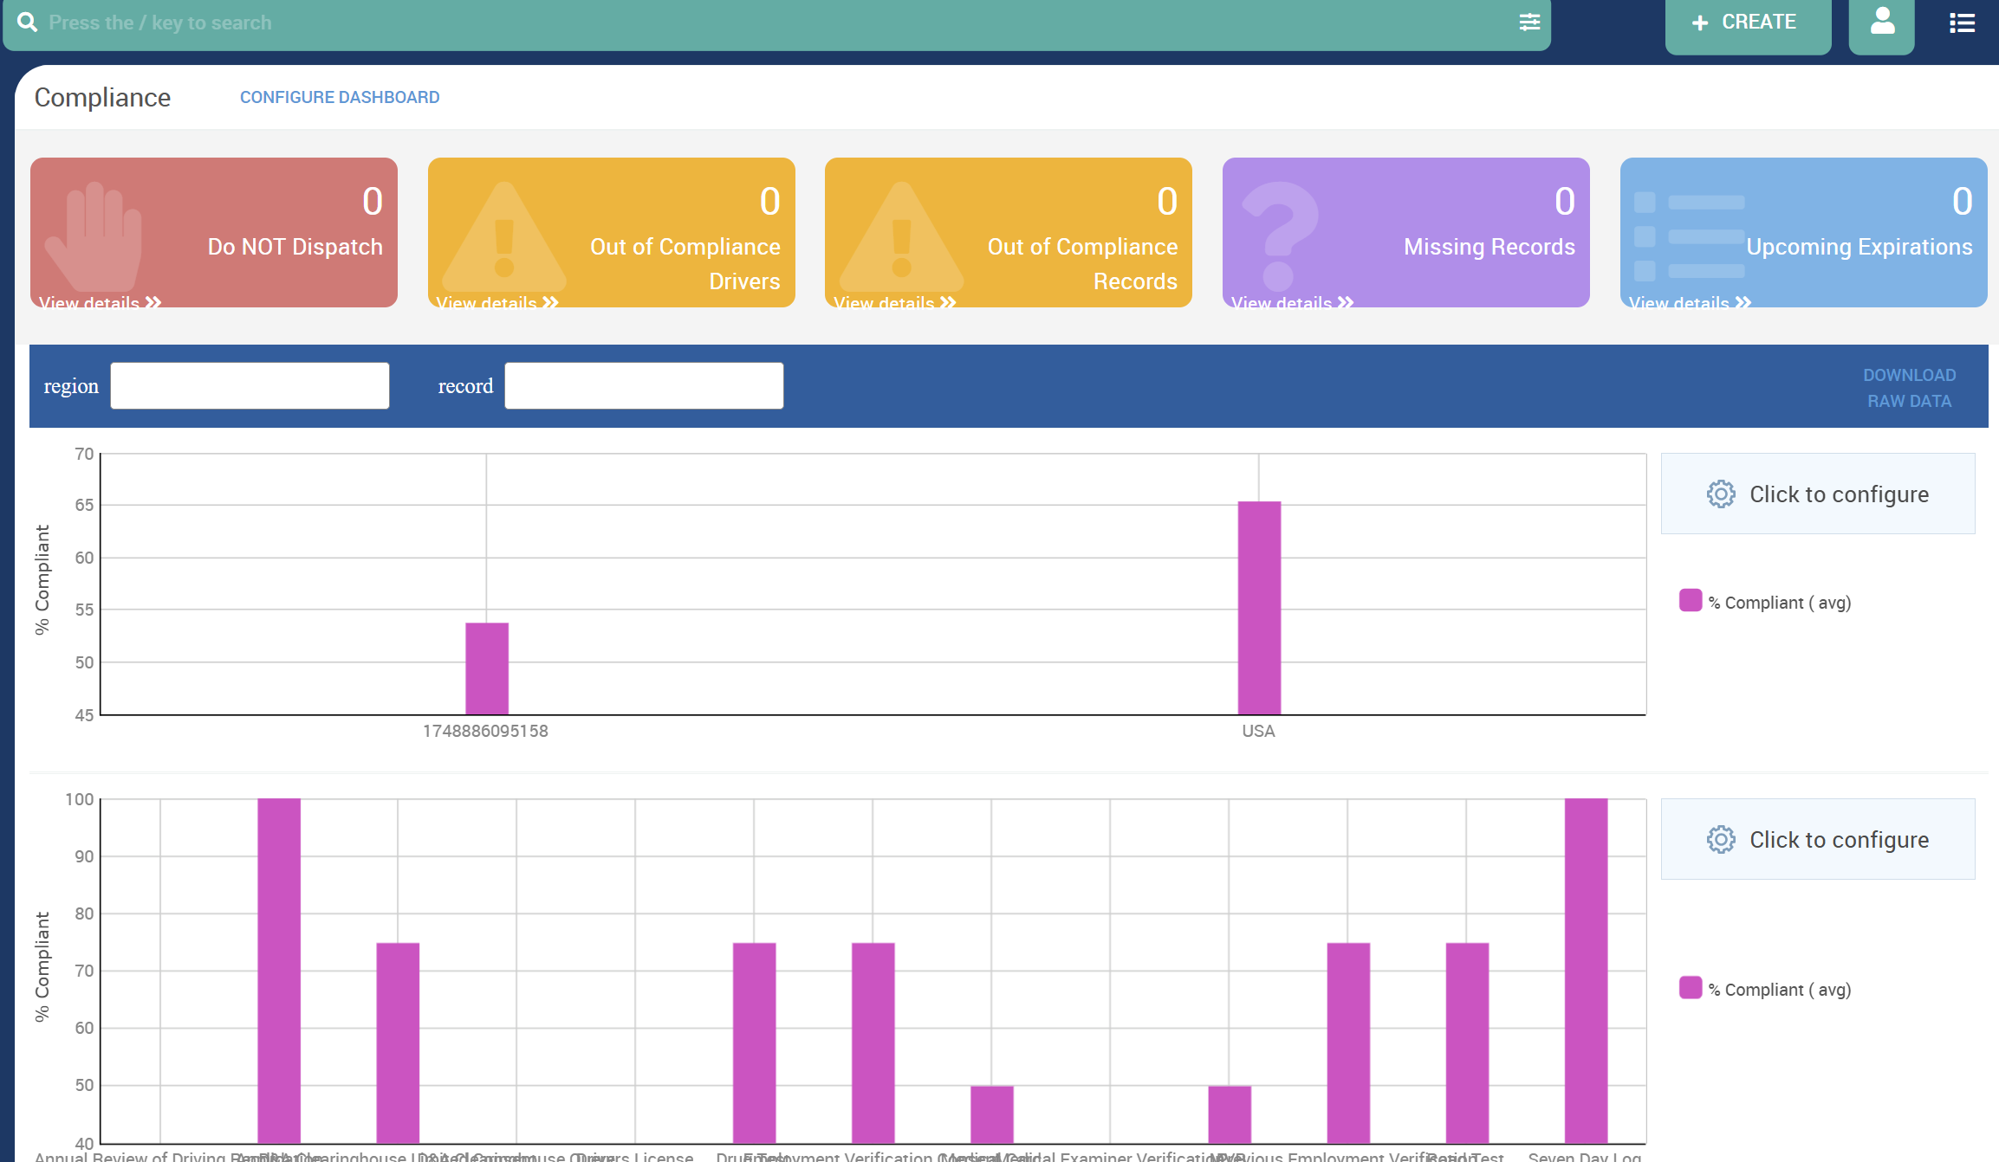Toggle the upper chart % Compliant legend swatch

point(1690,601)
